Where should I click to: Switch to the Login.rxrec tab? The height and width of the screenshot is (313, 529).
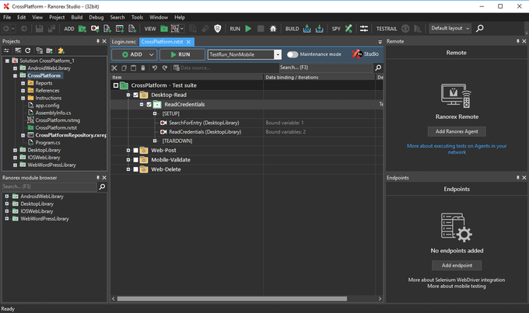pos(124,42)
